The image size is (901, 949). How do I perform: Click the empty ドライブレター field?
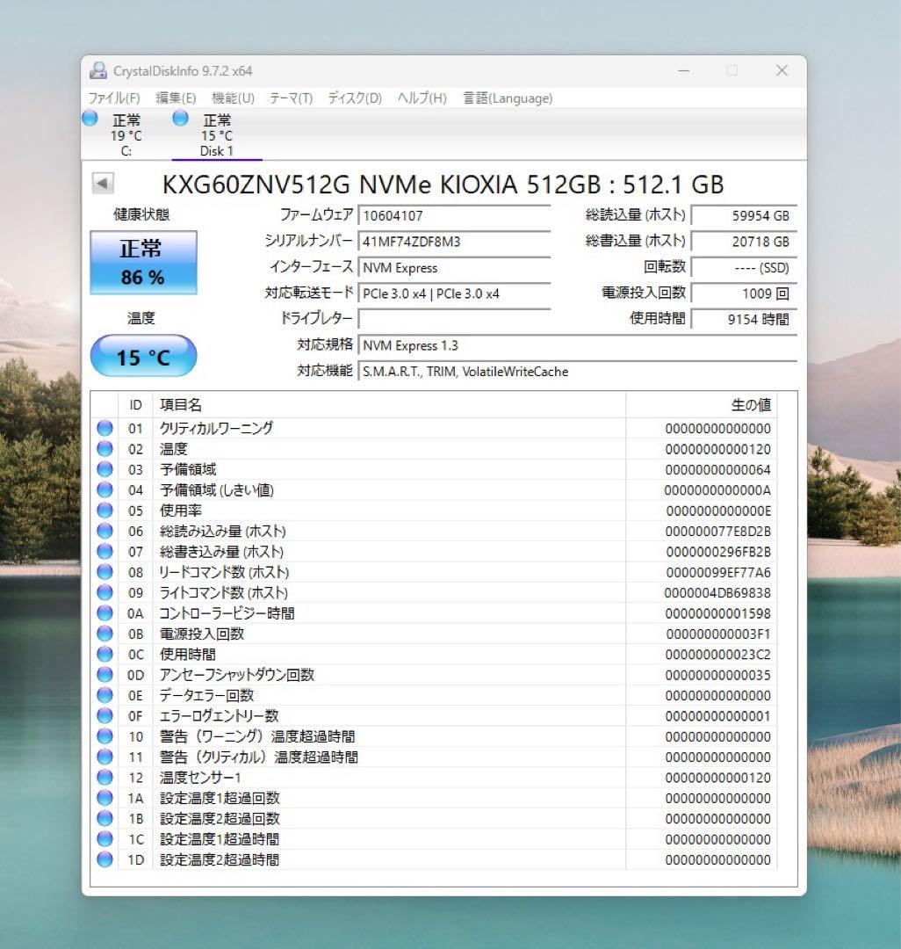pos(453,319)
